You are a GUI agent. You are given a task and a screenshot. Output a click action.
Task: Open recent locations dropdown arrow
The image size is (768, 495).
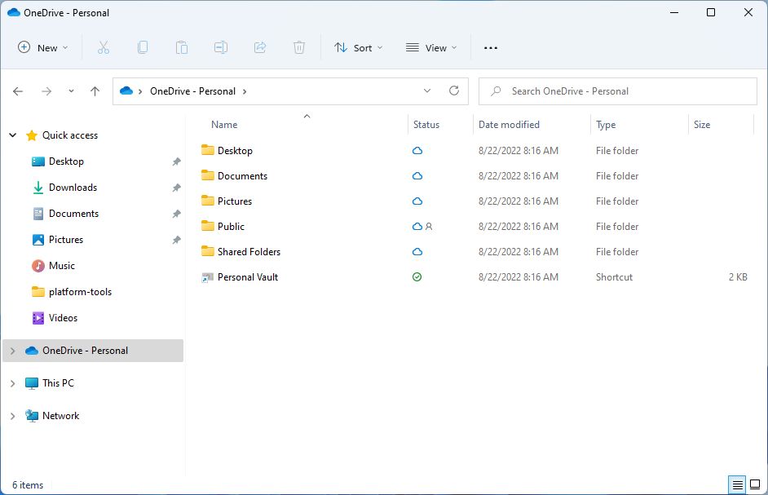click(x=71, y=91)
